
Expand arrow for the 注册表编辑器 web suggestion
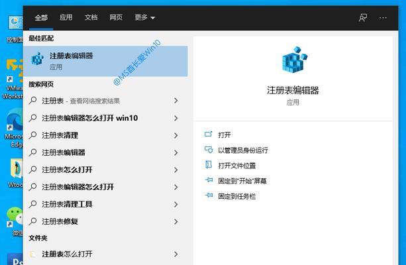click(176, 152)
